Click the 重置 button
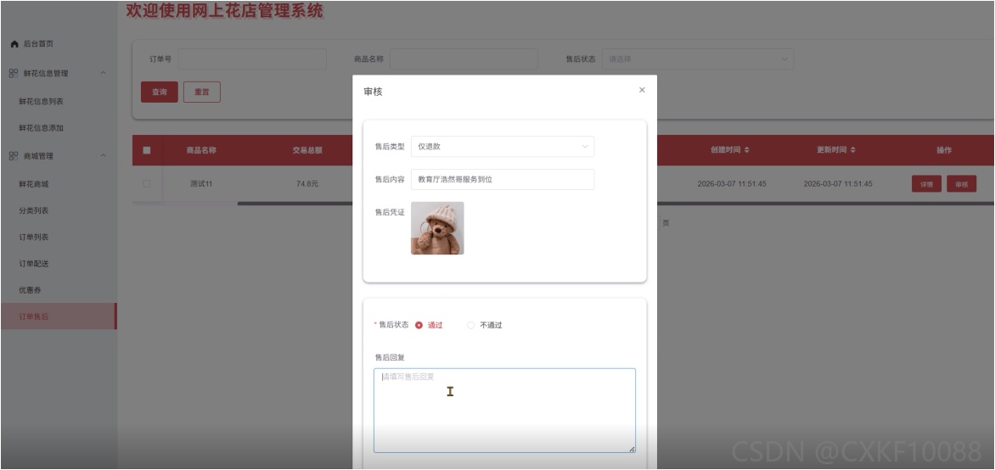The height and width of the screenshot is (470, 995). point(202,92)
